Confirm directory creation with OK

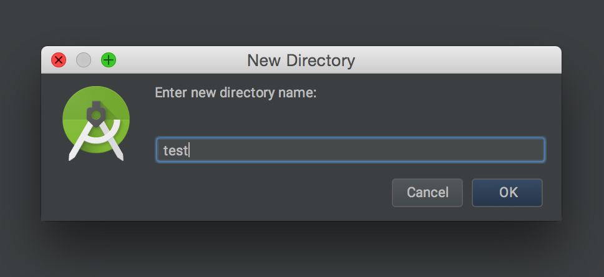(507, 192)
